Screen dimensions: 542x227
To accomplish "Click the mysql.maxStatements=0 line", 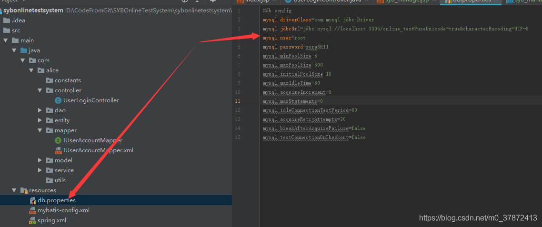I will (x=293, y=101).
